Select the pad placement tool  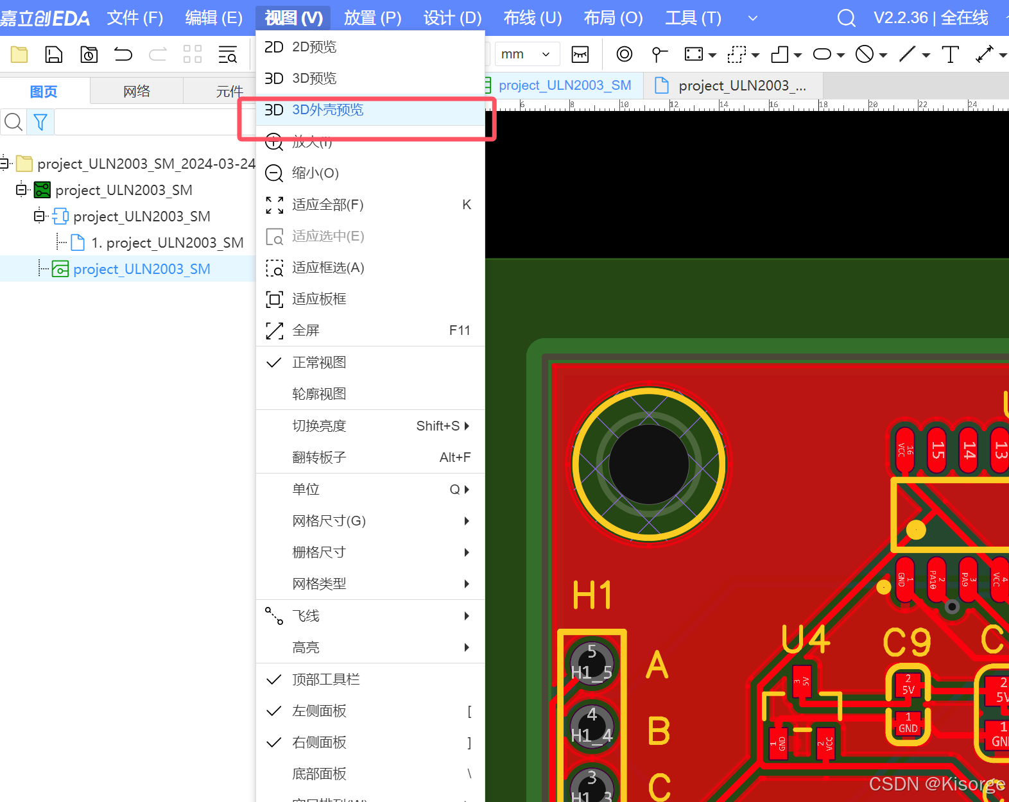(659, 55)
